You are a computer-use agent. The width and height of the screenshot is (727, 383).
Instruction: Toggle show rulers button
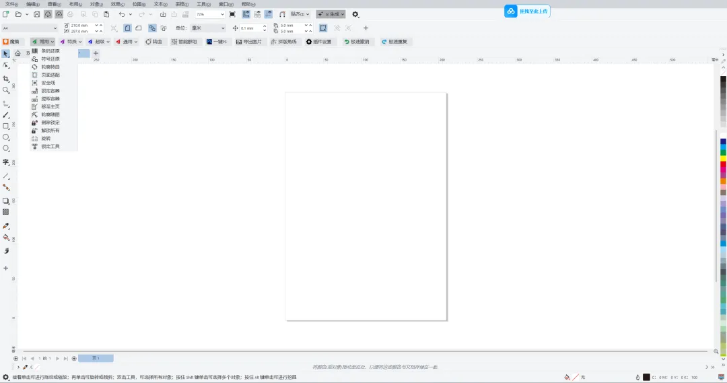click(x=246, y=14)
